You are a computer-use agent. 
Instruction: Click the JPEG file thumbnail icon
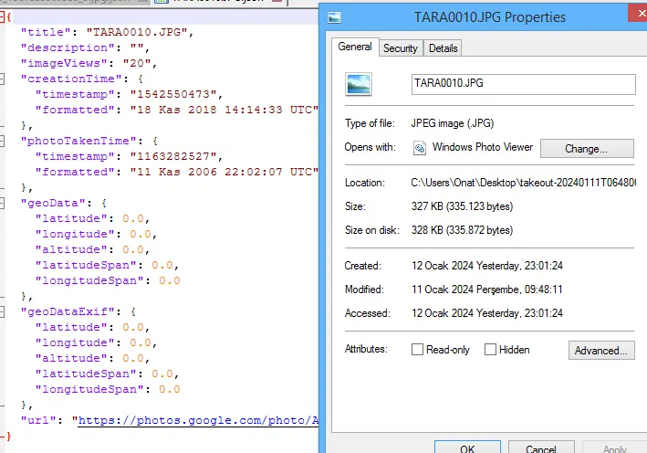click(358, 84)
